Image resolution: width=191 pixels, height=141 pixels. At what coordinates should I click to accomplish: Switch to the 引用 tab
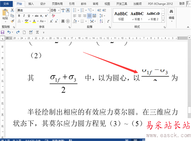point(72,4)
